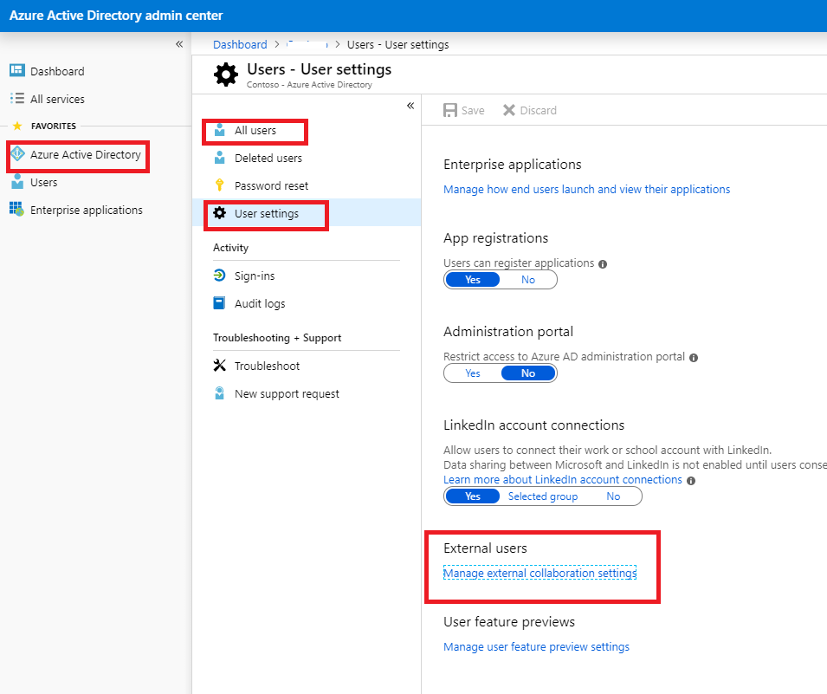This screenshot has width=827, height=694.
Task: Open All services in the sidebar
Action: tap(57, 99)
